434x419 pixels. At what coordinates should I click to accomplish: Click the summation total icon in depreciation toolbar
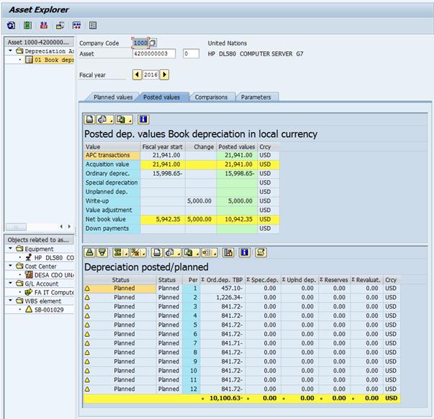tap(118, 252)
